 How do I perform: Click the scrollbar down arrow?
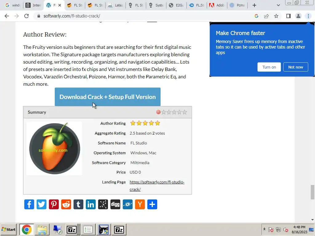pos(313,220)
